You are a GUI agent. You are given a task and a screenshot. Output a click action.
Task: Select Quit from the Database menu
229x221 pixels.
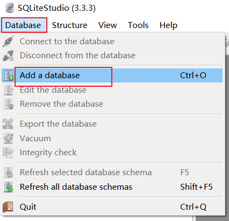click(112, 207)
